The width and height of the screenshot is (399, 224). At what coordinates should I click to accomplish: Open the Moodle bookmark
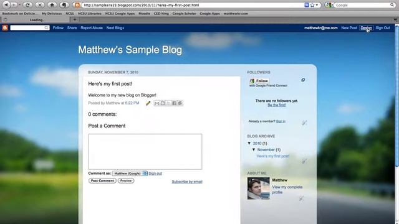(144, 14)
